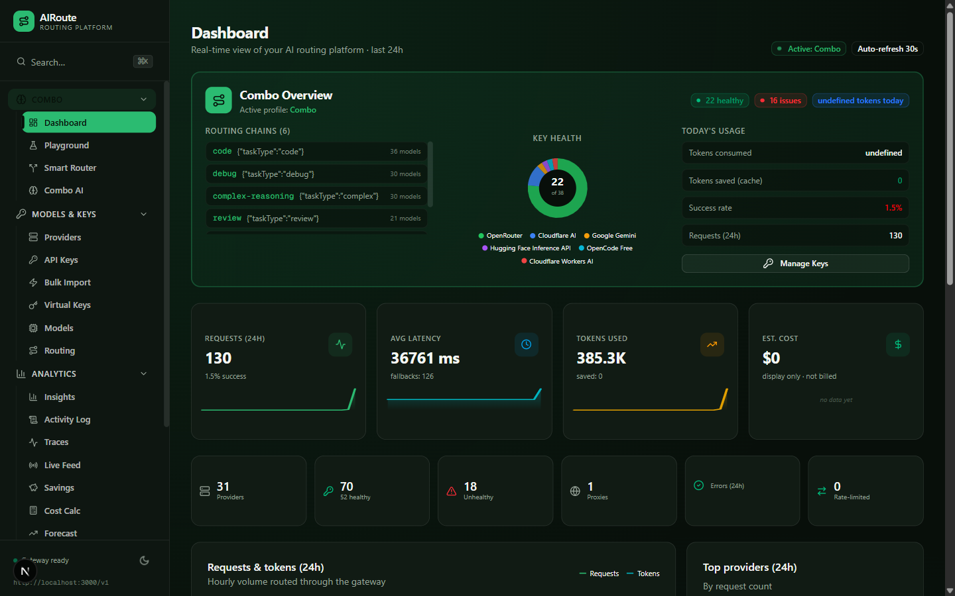Click the OpenCode Free legend entry
The width and height of the screenshot is (955, 596).
click(605, 248)
